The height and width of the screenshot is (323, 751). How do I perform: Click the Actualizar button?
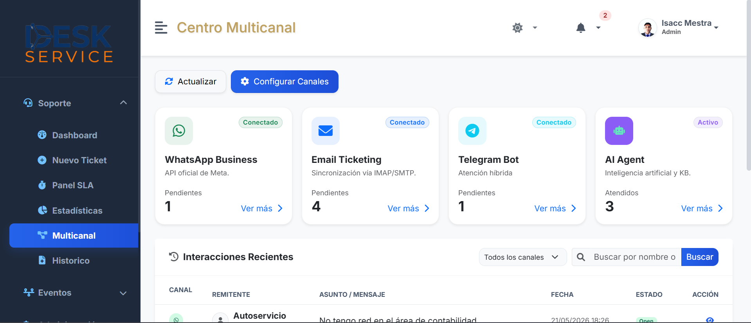(191, 82)
